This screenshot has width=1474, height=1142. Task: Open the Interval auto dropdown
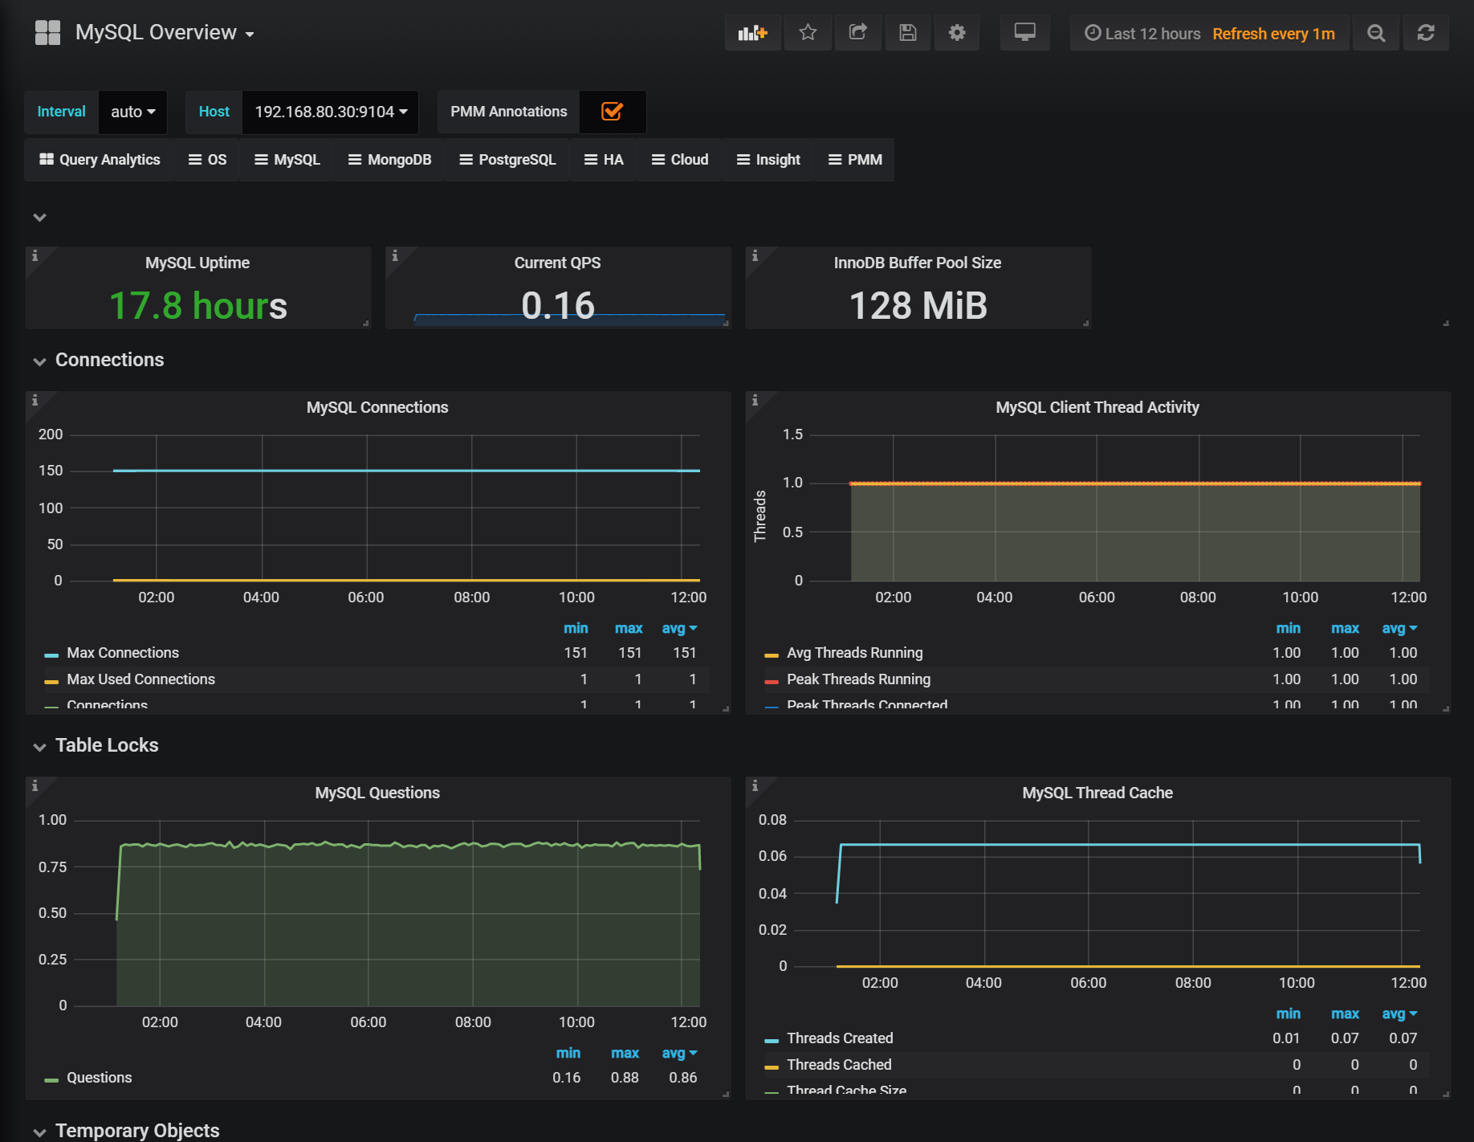pyautogui.click(x=132, y=112)
